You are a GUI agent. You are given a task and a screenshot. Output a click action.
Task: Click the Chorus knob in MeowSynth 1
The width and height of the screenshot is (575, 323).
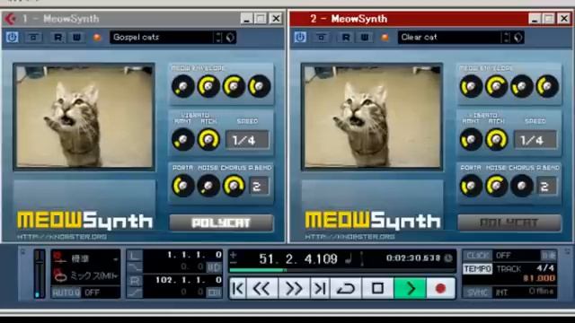pyautogui.click(x=234, y=186)
